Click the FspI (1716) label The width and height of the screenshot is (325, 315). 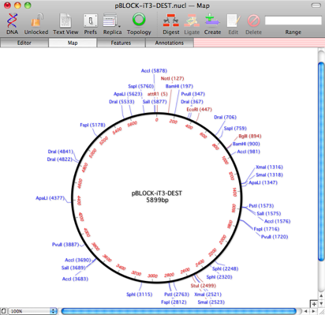[x=267, y=229]
